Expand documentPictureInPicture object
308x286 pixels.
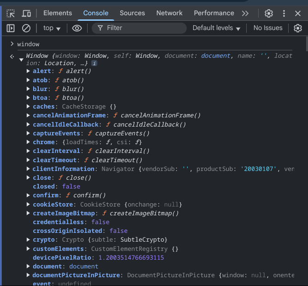tap(28, 275)
